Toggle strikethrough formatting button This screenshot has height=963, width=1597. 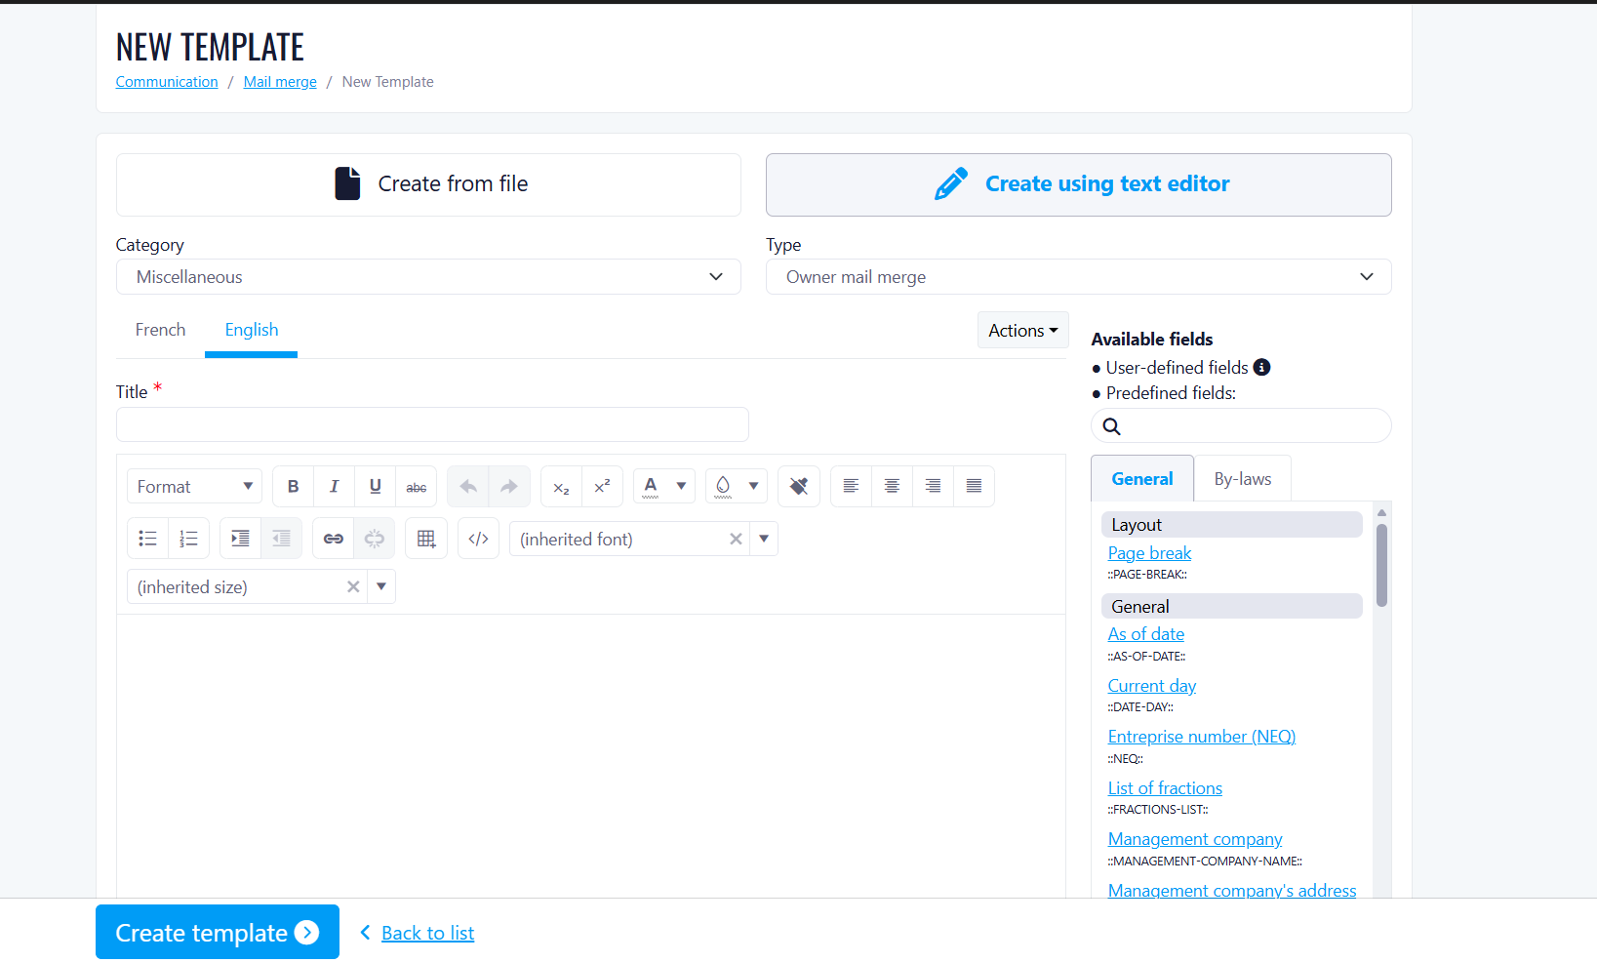tap(417, 486)
